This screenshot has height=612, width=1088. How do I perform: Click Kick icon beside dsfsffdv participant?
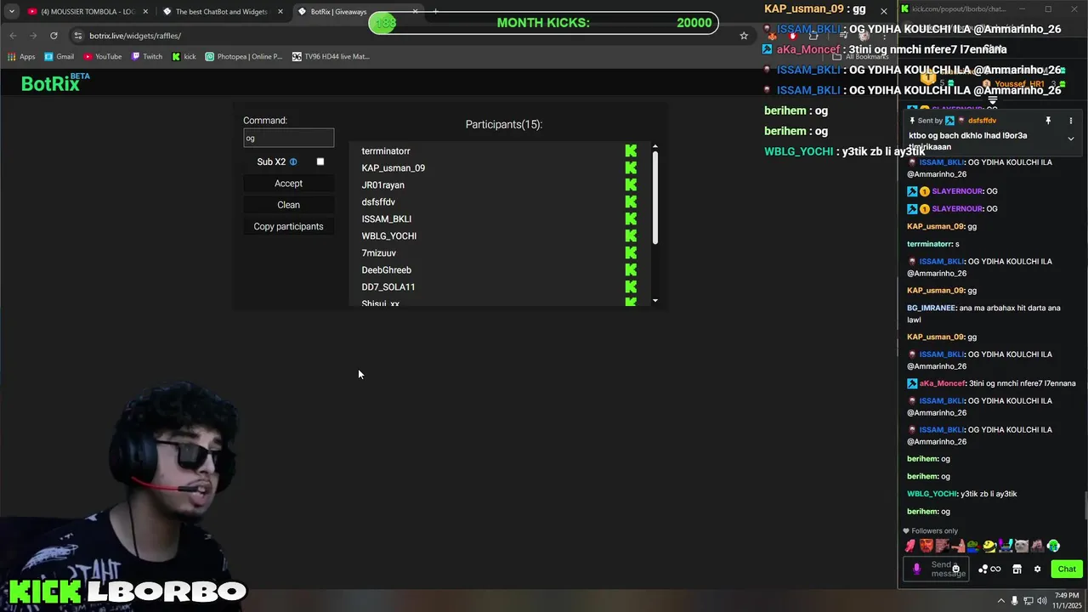coord(631,201)
